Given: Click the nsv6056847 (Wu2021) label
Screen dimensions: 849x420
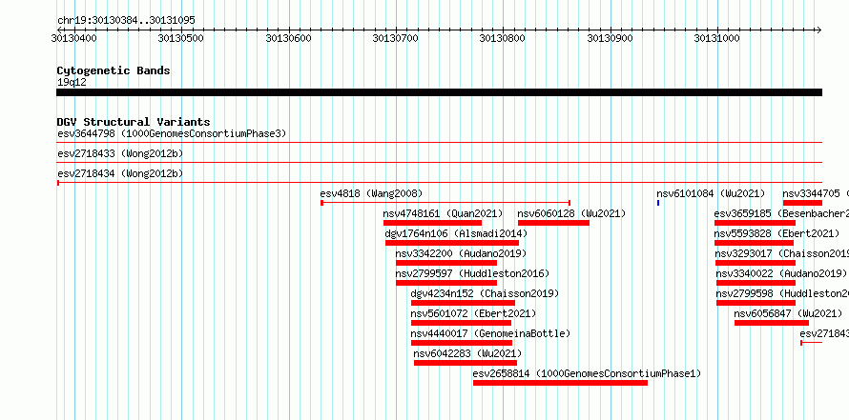Looking at the screenshot, I should tap(788, 313).
